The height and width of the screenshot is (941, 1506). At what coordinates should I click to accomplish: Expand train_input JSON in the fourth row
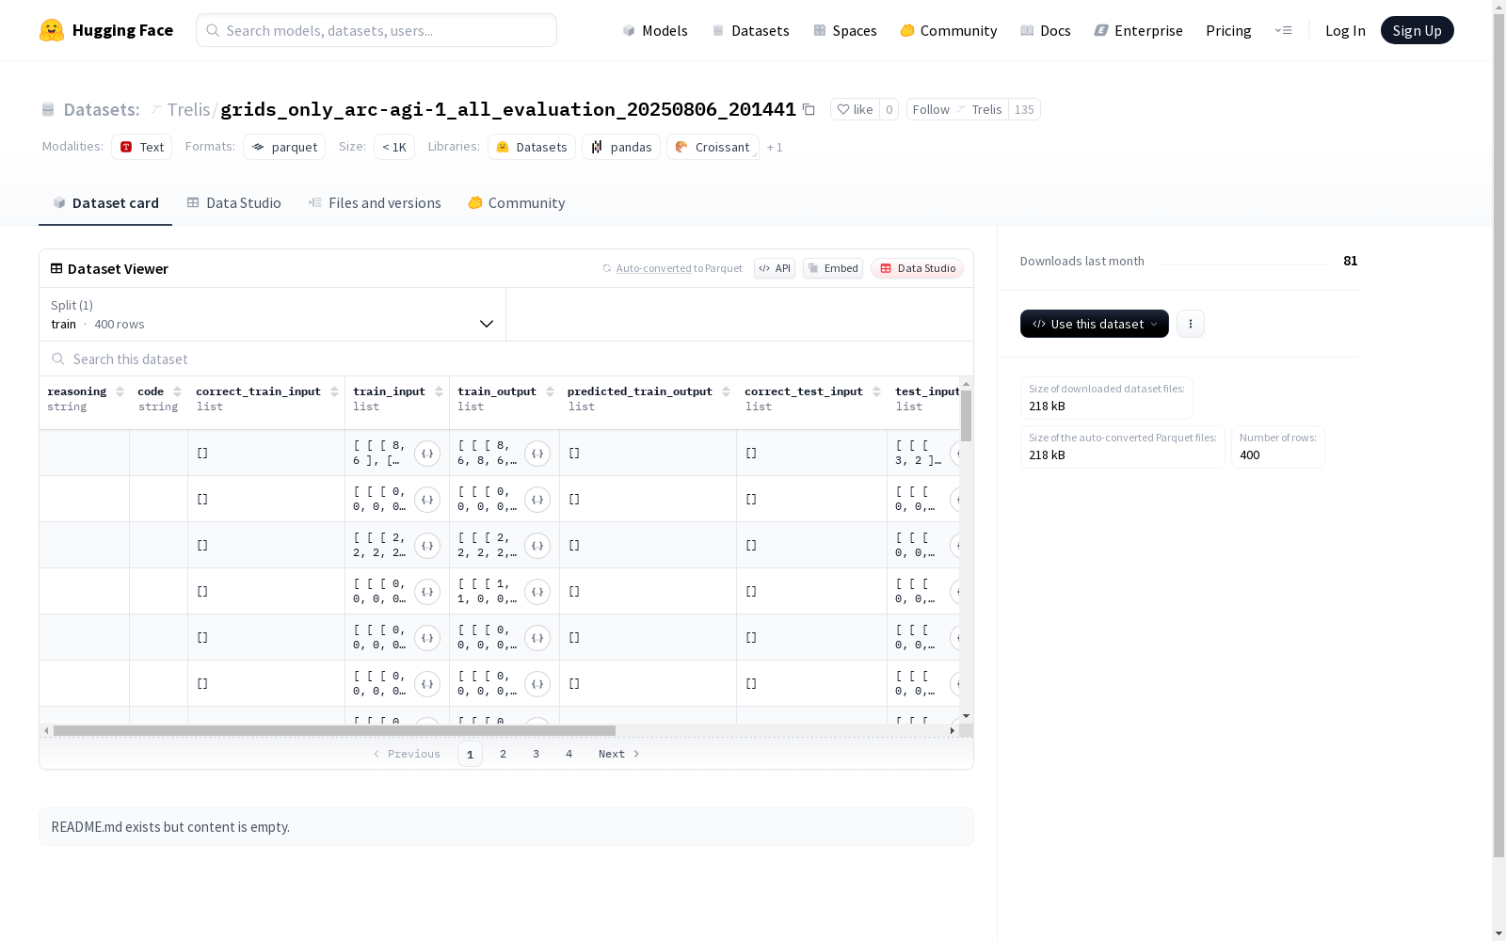click(x=427, y=592)
